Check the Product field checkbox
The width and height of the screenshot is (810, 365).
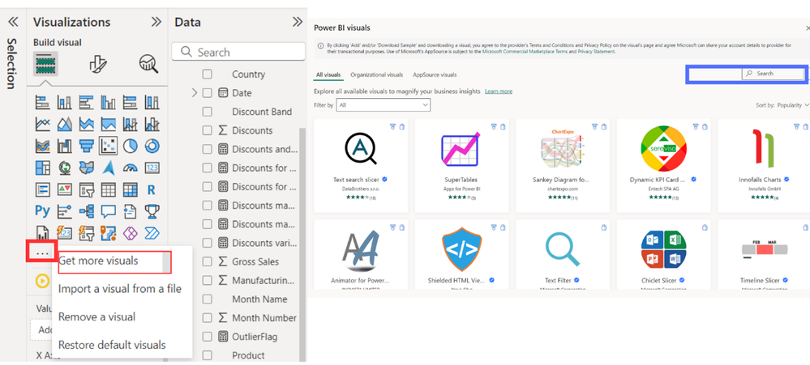(207, 355)
